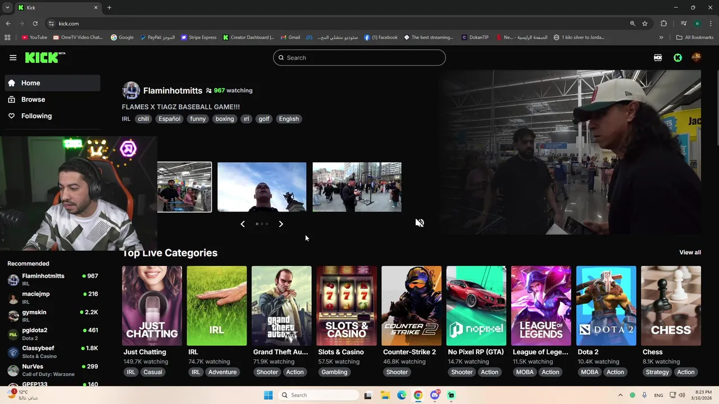
Task: Open Chrome media control icon
Action: [x=684, y=24]
